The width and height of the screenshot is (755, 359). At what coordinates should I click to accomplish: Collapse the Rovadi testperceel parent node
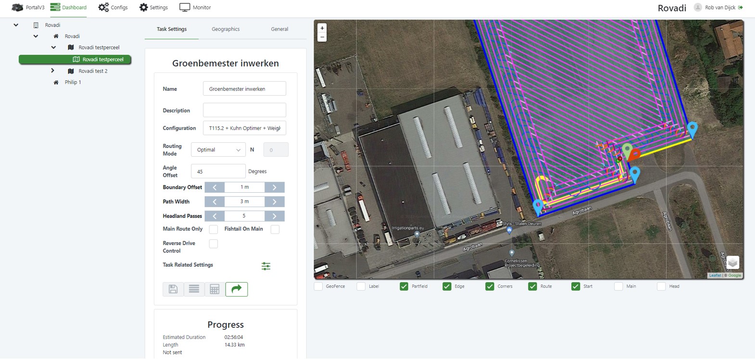(53, 48)
